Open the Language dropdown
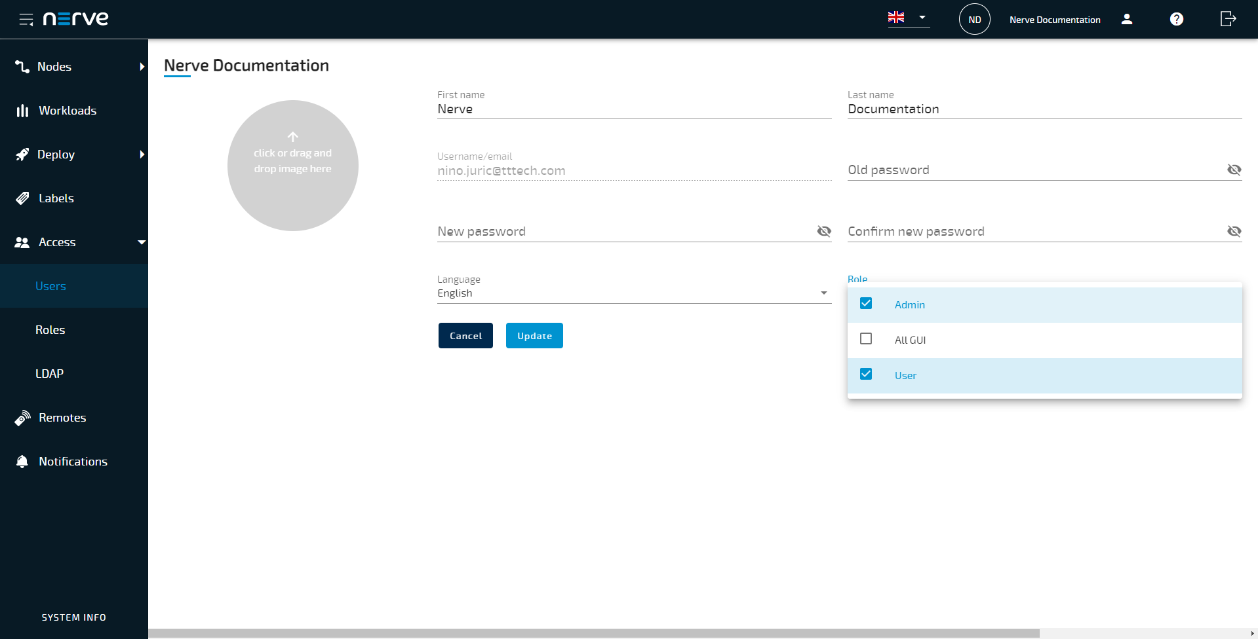 point(823,293)
